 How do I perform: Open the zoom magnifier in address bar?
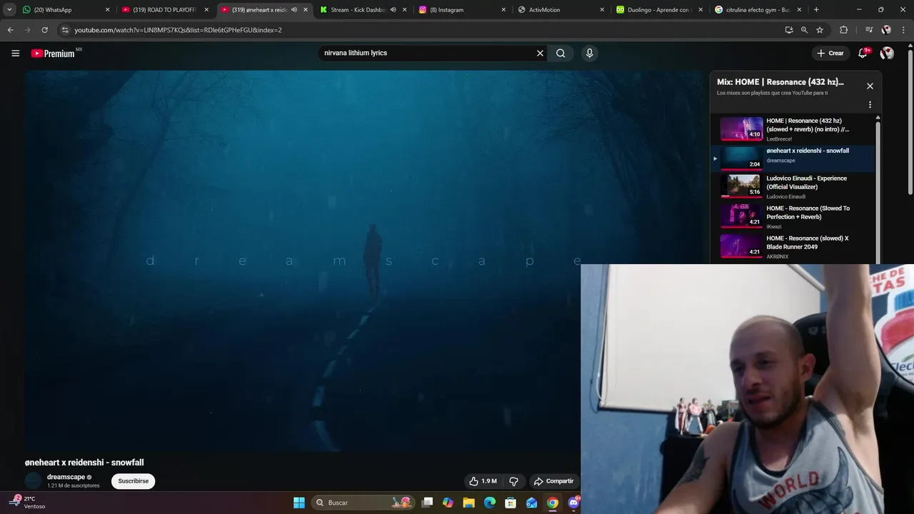(804, 30)
